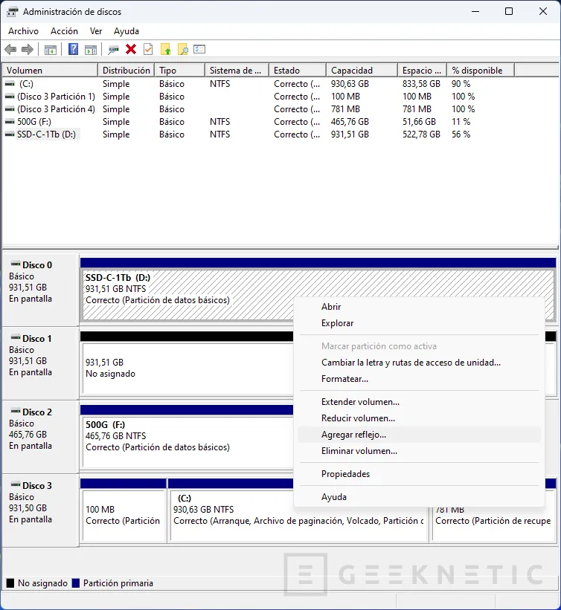This screenshot has width=561, height=610.
Task: Select the 500G (F:) partition block
Action: click(187, 442)
